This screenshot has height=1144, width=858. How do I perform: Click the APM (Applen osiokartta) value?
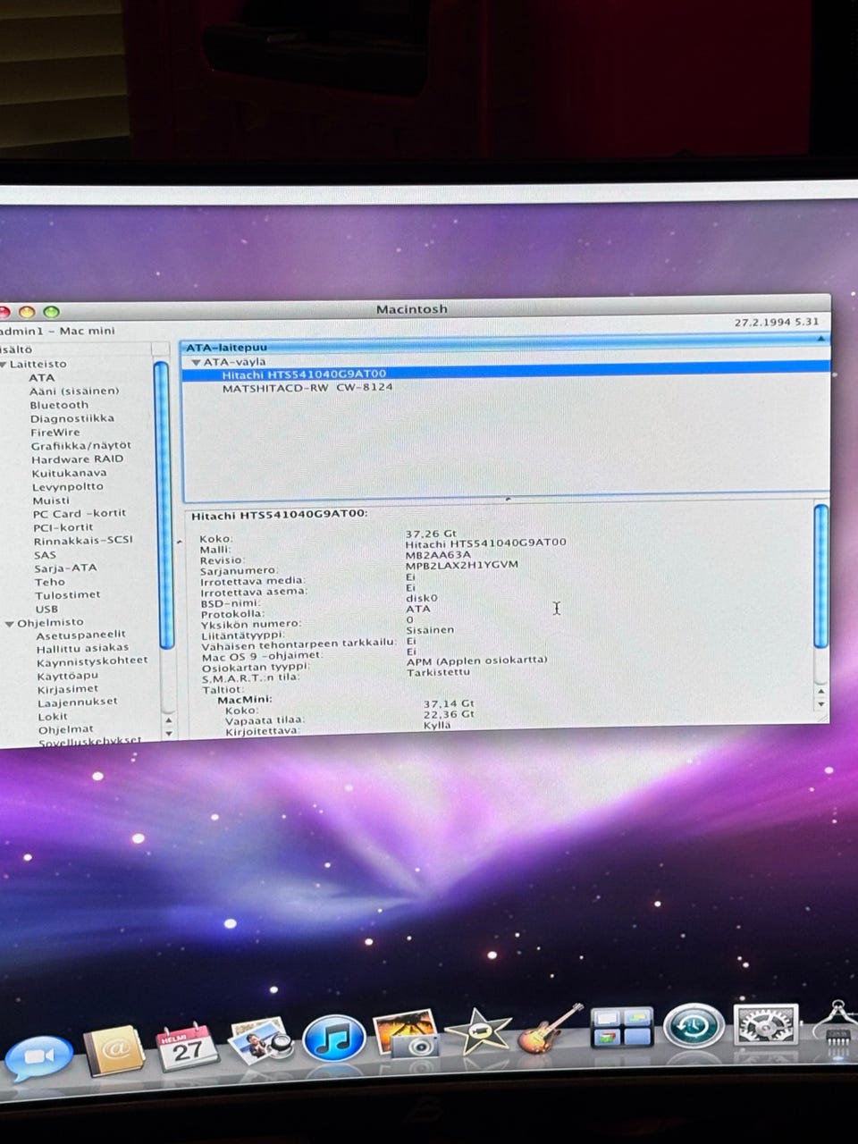point(477,661)
